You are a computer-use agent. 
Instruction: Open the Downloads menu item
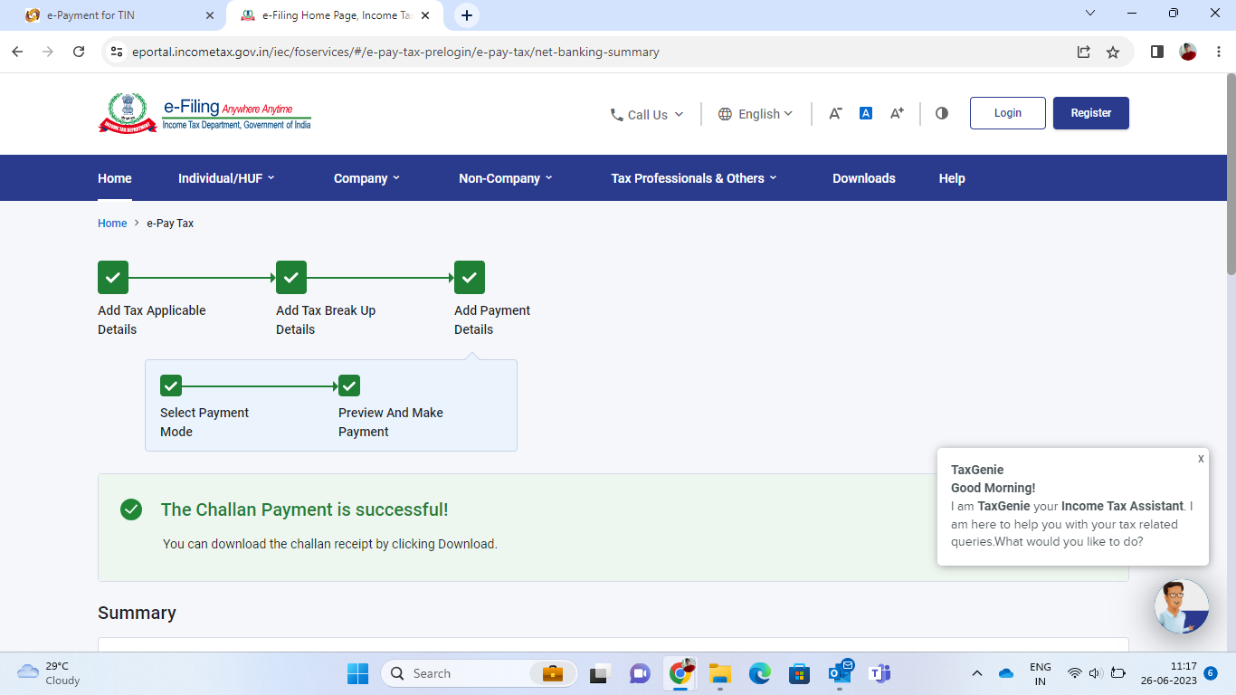863,178
